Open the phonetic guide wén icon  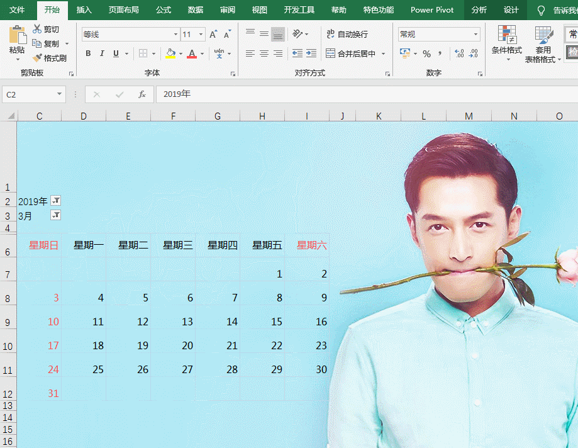click(220, 53)
